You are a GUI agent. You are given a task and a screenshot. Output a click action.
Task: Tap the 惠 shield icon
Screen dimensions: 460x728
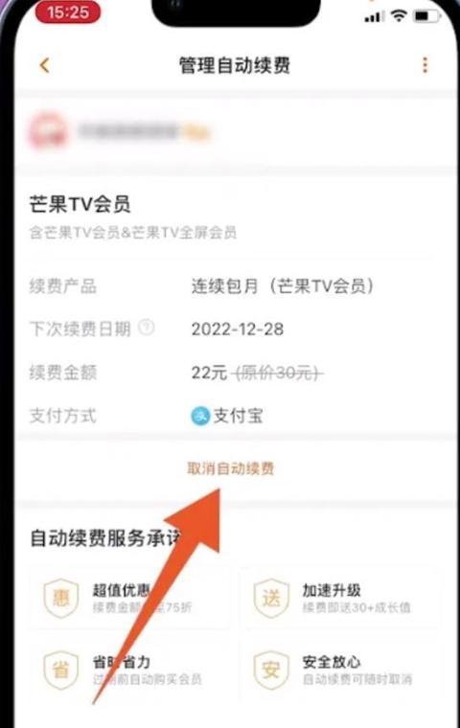(61, 598)
